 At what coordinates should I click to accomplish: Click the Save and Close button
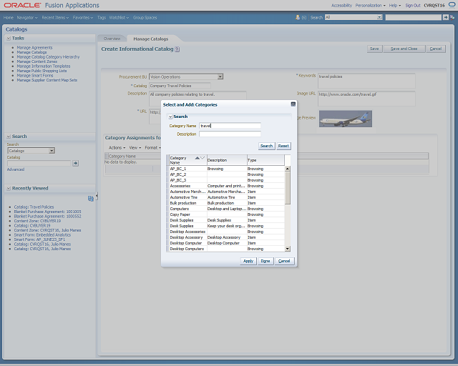pos(404,49)
